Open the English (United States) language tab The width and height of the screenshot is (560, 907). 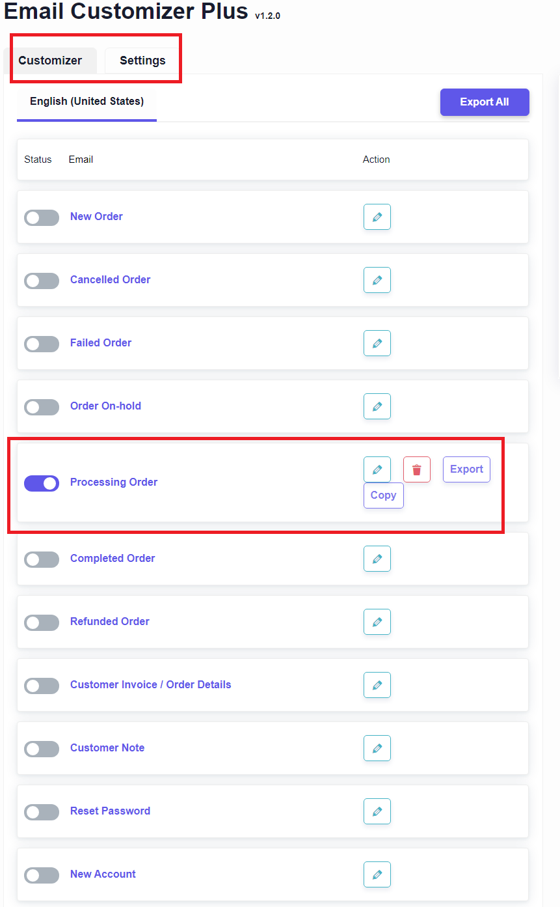pyautogui.click(x=86, y=102)
